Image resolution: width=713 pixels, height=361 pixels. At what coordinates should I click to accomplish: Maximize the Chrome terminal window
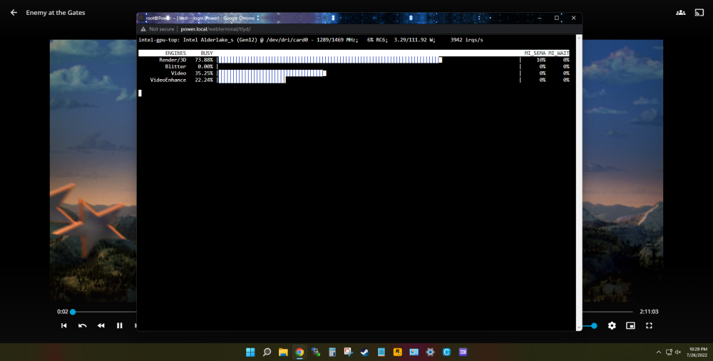click(x=557, y=18)
